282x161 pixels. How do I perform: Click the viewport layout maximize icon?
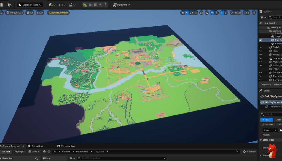click(x=254, y=13)
